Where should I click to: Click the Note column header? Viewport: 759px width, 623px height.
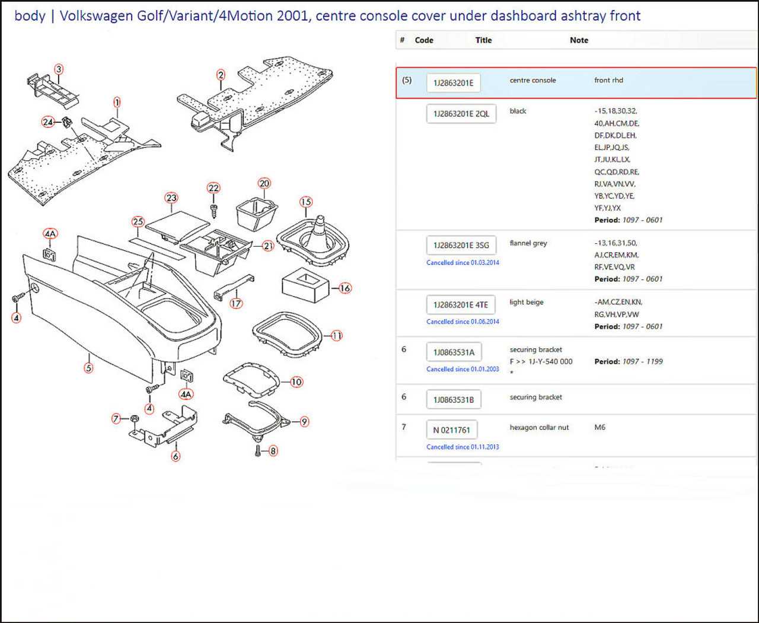coord(579,40)
